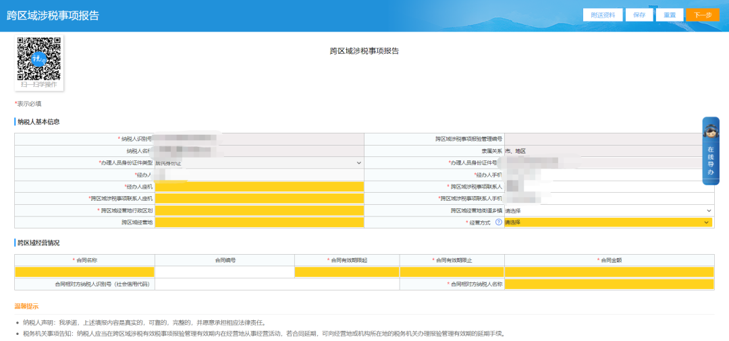Click the 合同相对方纳税人名称 input field
The width and height of the screenshot is (729, 341).
609,284
